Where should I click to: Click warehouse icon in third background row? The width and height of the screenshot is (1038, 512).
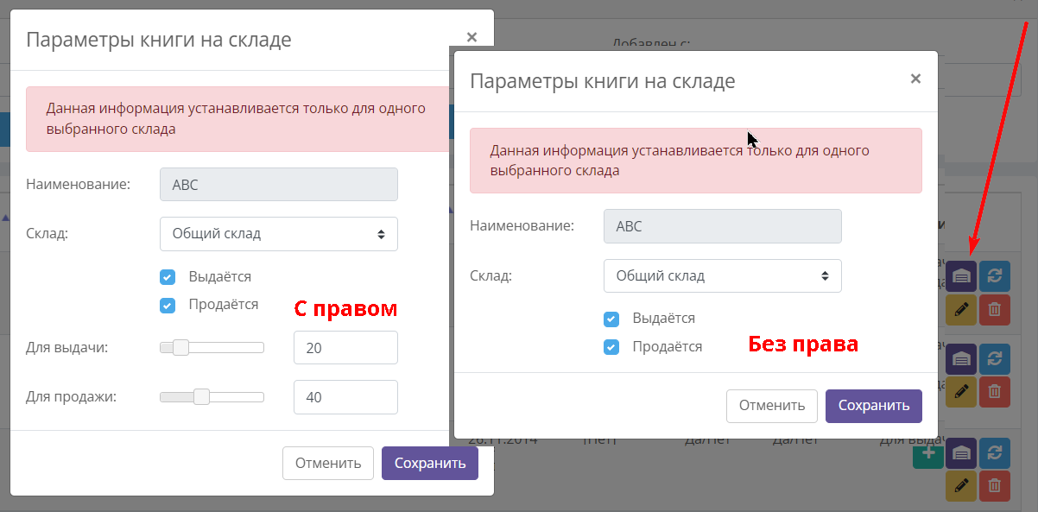pos(961,453)
